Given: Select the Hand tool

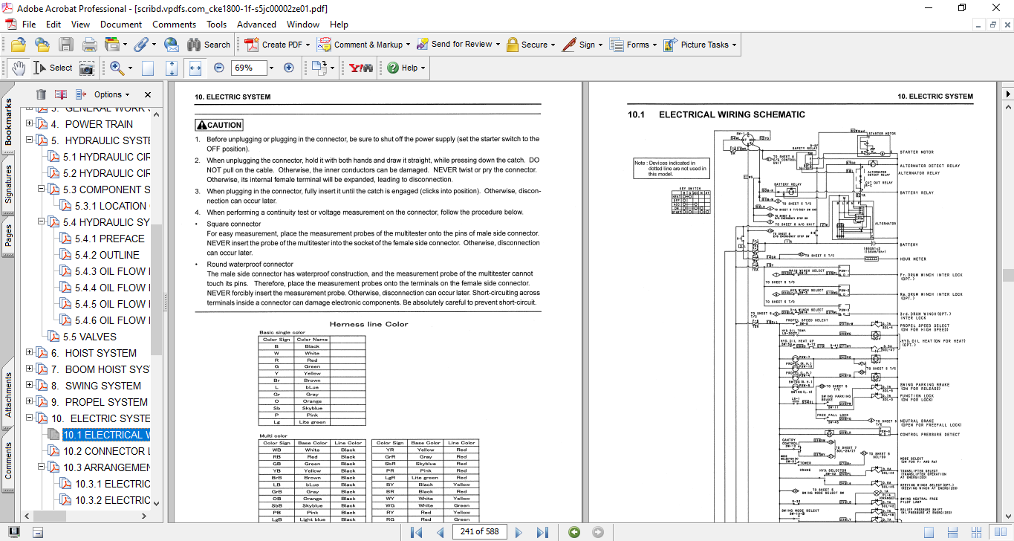Looking at the screenshot, I should pos(19,68).
